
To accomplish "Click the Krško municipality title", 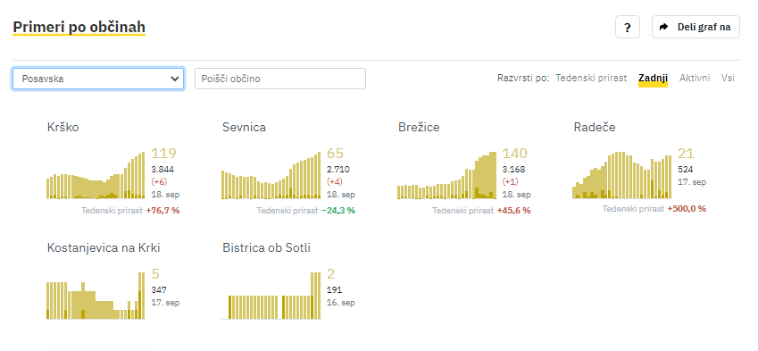I will pyautogui.click(x=62, y=127).
